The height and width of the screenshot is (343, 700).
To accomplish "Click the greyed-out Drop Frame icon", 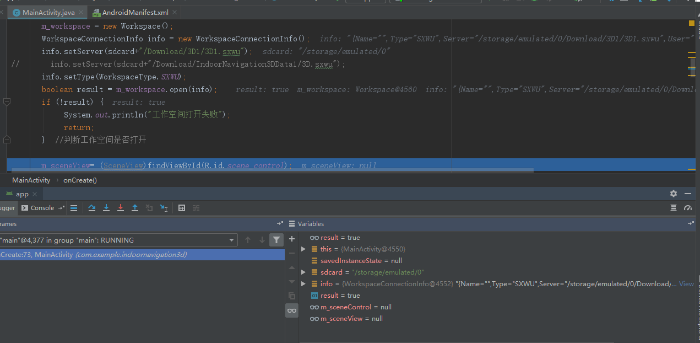I will tap(149, 208).
